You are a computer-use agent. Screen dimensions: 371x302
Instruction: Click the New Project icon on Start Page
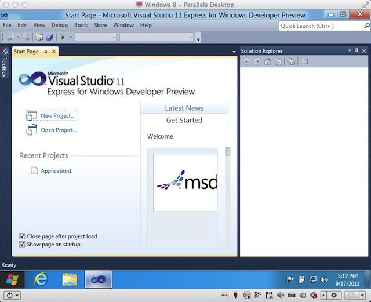(x=31, y=116)
